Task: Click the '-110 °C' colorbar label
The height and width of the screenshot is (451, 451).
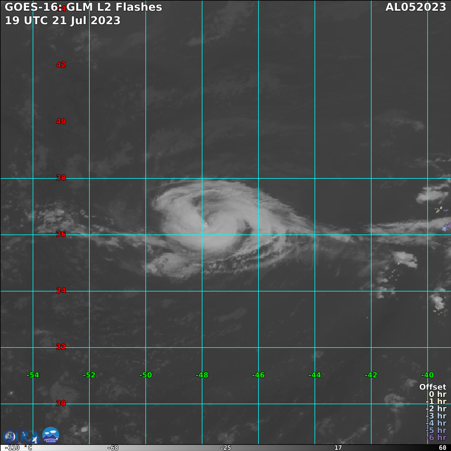Action: pos(19,448)
